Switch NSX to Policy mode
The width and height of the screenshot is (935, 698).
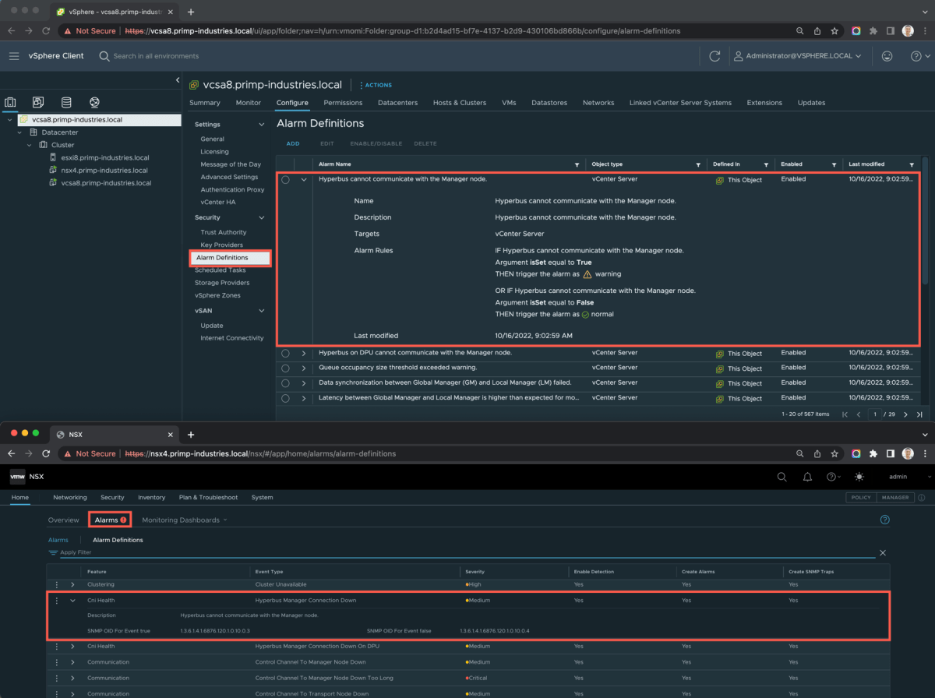861,497
